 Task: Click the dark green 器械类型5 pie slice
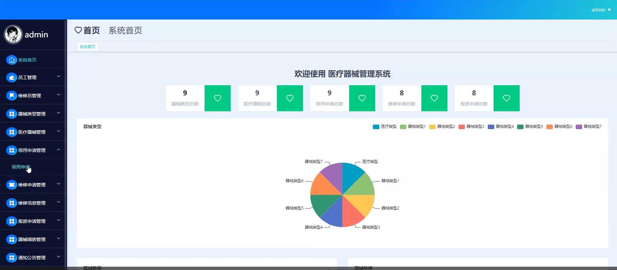coord(322,203)
